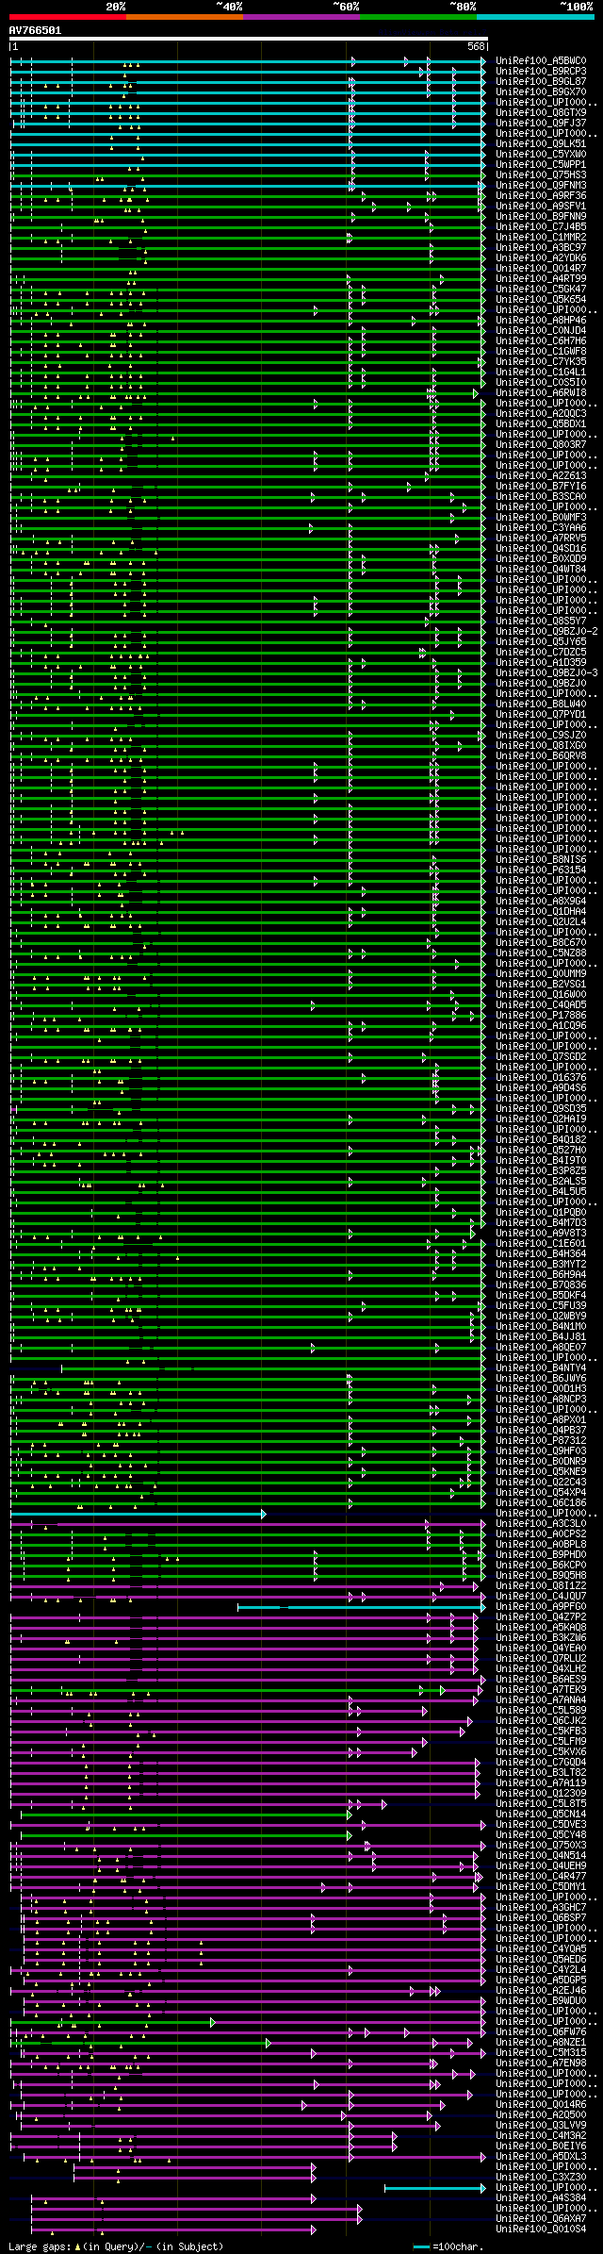Image resolution: width=603 pixels, height=2254 pixels.
Task: Open UniRef100_Q6BSP7 hit
Action: (x=541, y=1918)
